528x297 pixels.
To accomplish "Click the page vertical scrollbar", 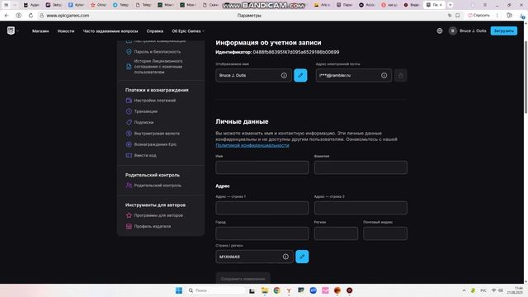I will [x=526, y=77].
